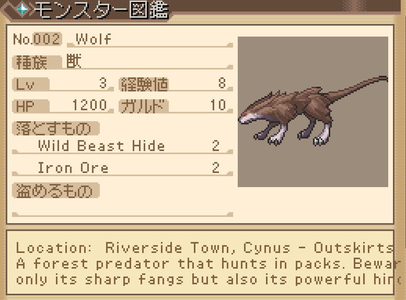
Task: Click the 獣 species value
Action: (74, 61)
